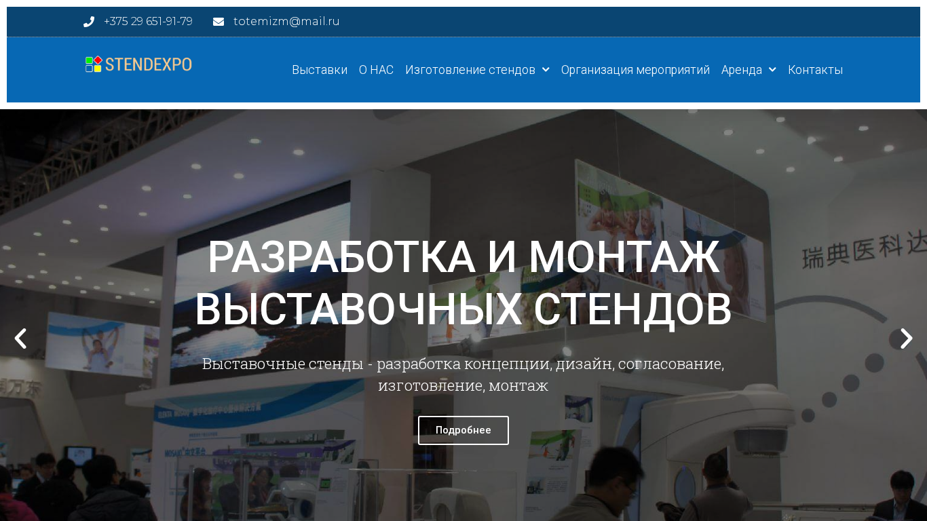This screenshot has width=927, height=521.
Task: Open the О НАС menu item
Action: (x=376, y=70)
